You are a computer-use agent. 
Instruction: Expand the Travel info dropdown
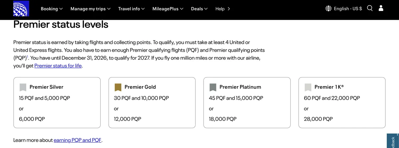click(x=131, y=9)
